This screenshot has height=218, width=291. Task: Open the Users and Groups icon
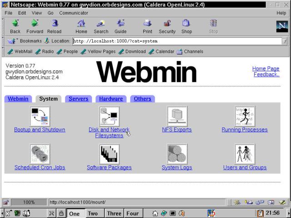[x=245, y=154]
